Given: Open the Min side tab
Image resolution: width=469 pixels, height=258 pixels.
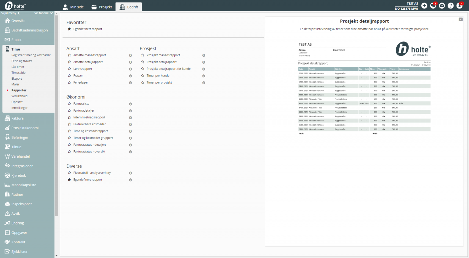Looking at the screenshot, I should (73, 7).
